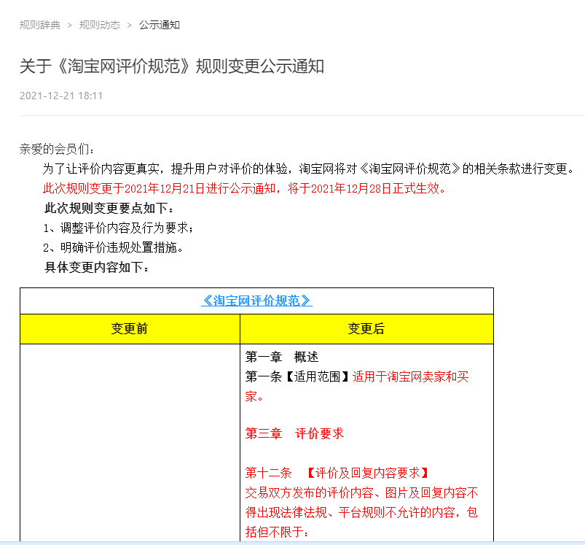Open the 《淘宝网评价规范》 blue hyperlink
585x545 pixels.
(x=256, y=301)
